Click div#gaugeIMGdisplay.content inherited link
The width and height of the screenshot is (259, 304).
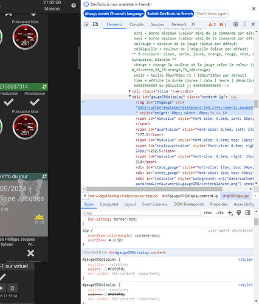tap(137, 253)
